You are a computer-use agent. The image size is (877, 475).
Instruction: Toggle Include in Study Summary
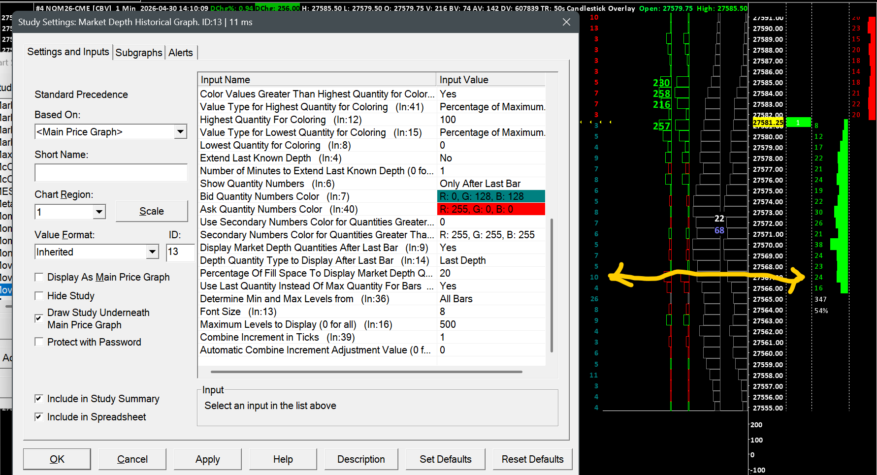39,399
